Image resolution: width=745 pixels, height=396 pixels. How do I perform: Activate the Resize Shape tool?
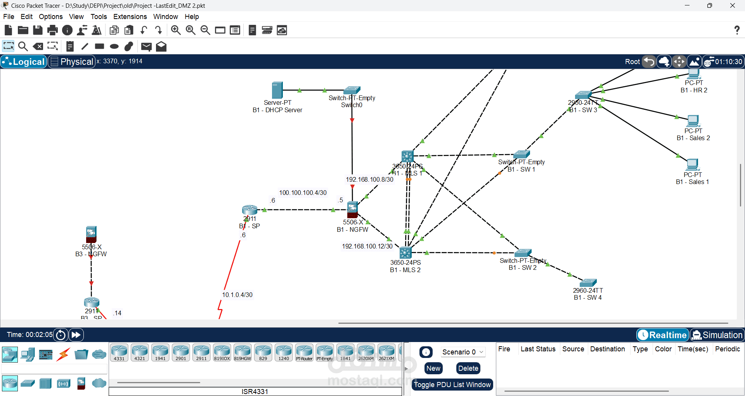(x=52, y=47)
